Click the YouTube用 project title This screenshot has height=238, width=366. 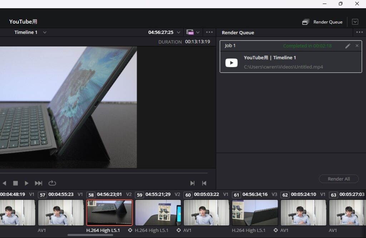click(x=23, y=22)
